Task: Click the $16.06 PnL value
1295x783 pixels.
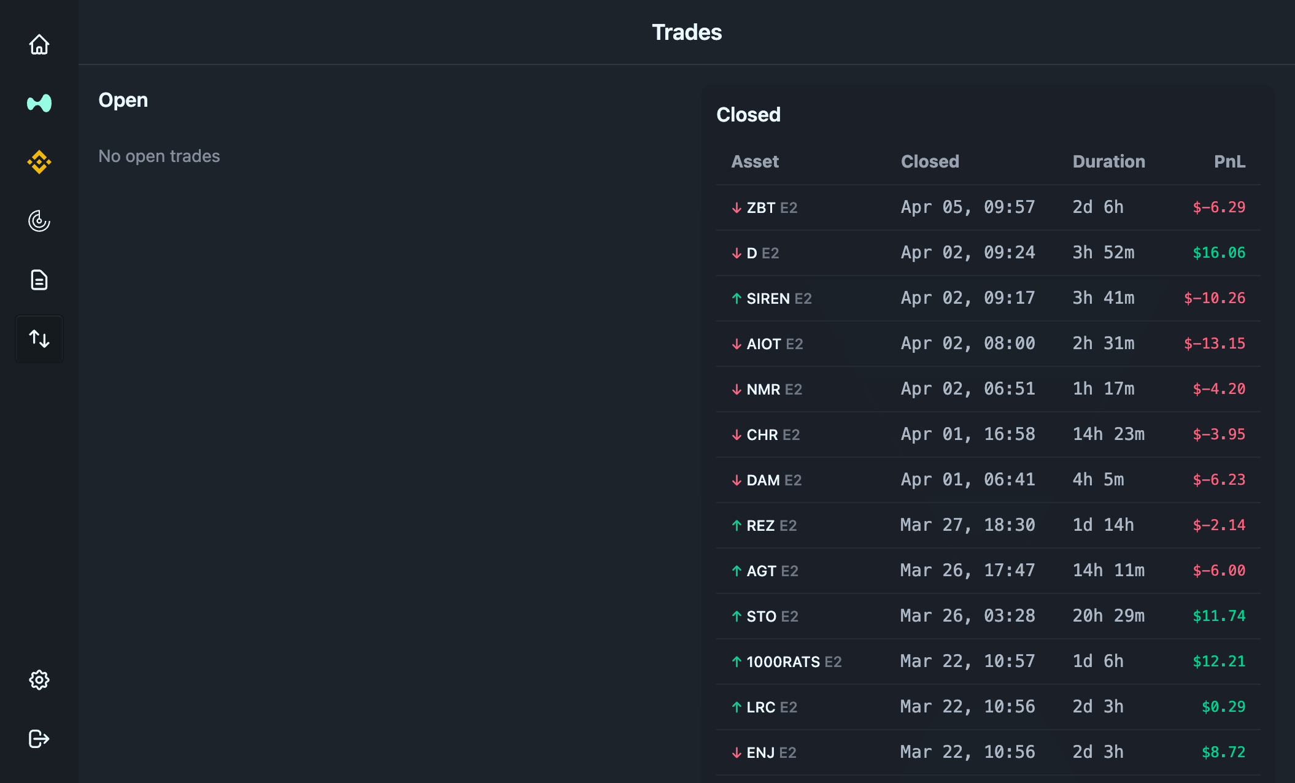Action: pos(1219,253)
